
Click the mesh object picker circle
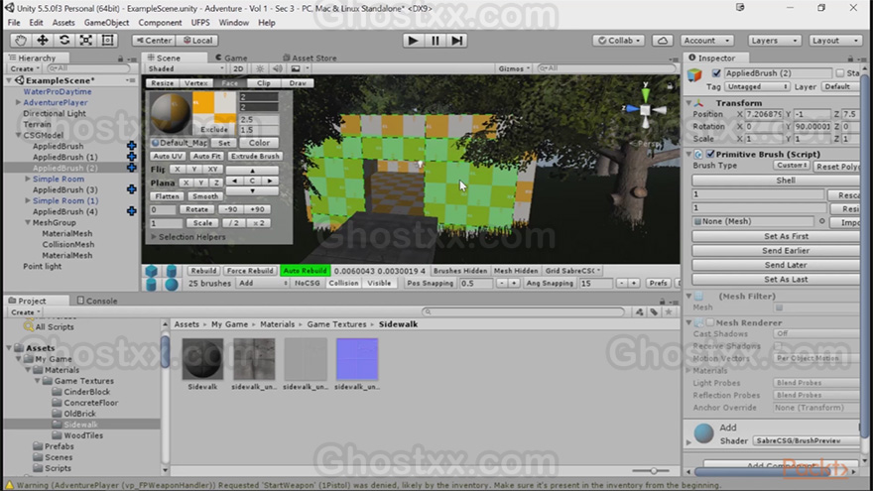tap(821, 221)
